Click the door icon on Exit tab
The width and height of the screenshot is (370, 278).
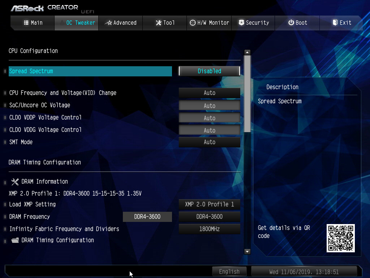click(335, 22)
